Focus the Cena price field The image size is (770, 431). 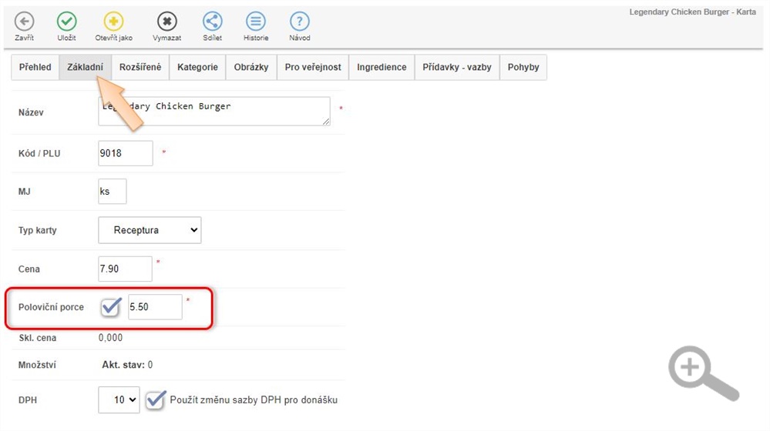[x=126, y=269]
